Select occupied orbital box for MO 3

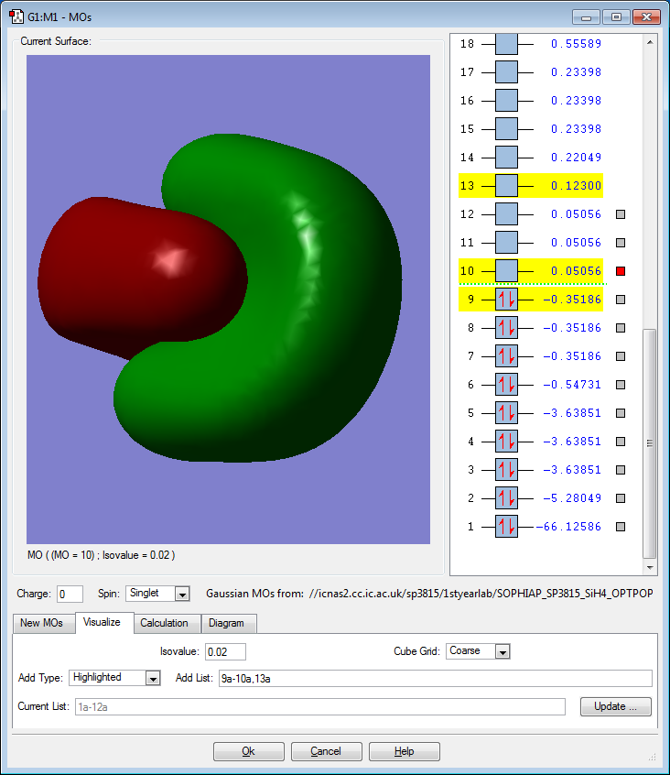click(506, 470)
